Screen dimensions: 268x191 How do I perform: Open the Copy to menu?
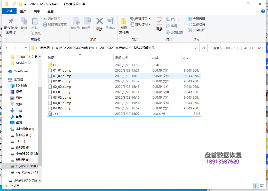(x=86, y=24)
